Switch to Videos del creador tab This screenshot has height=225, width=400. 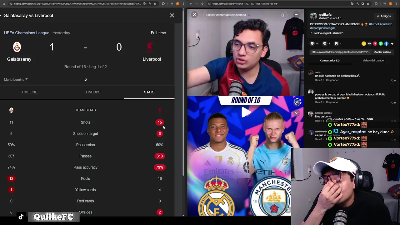pos(373,60)
